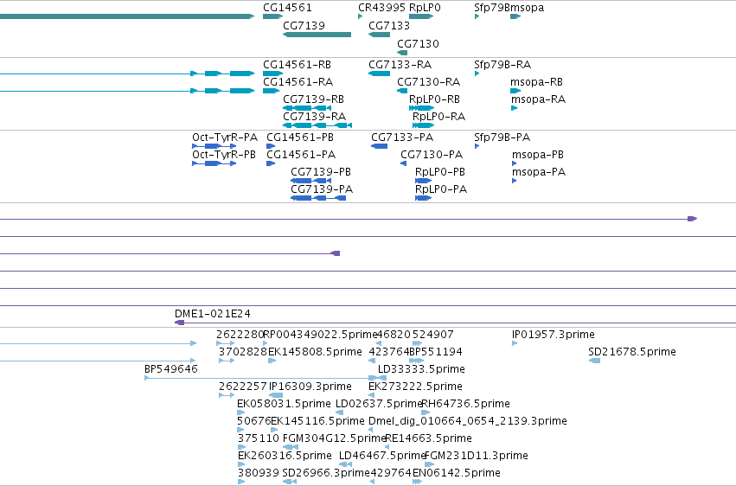Open the Oct-TyrR-PA protein label

coord(225,137)
